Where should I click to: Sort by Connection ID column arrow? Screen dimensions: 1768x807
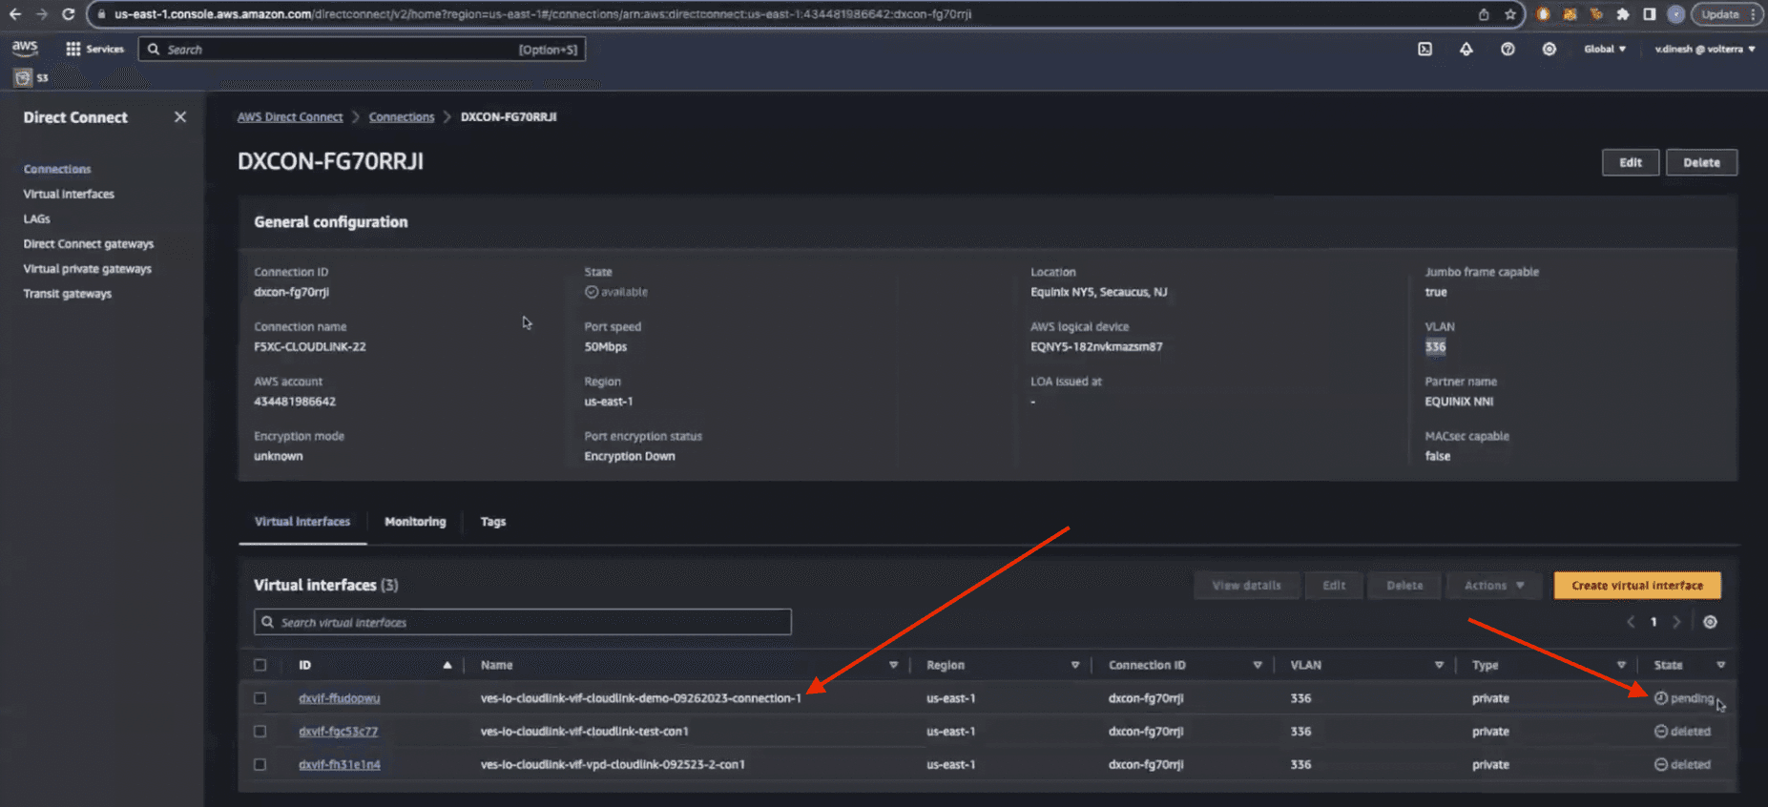pyautogui.click(x=1257, y=665)
